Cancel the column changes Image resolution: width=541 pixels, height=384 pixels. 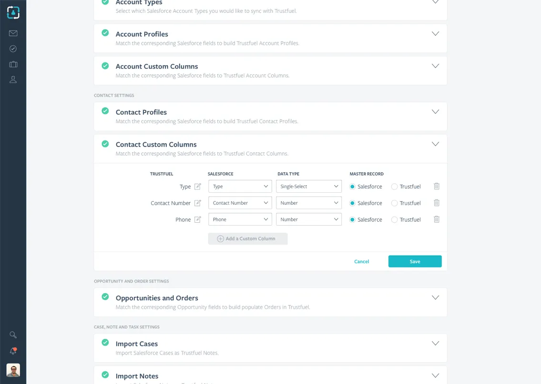[x=361, y=262]
